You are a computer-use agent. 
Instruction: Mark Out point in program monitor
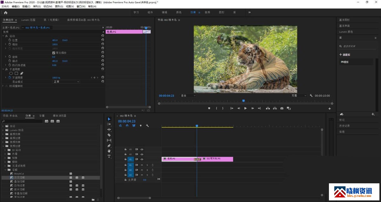[223, 108]
